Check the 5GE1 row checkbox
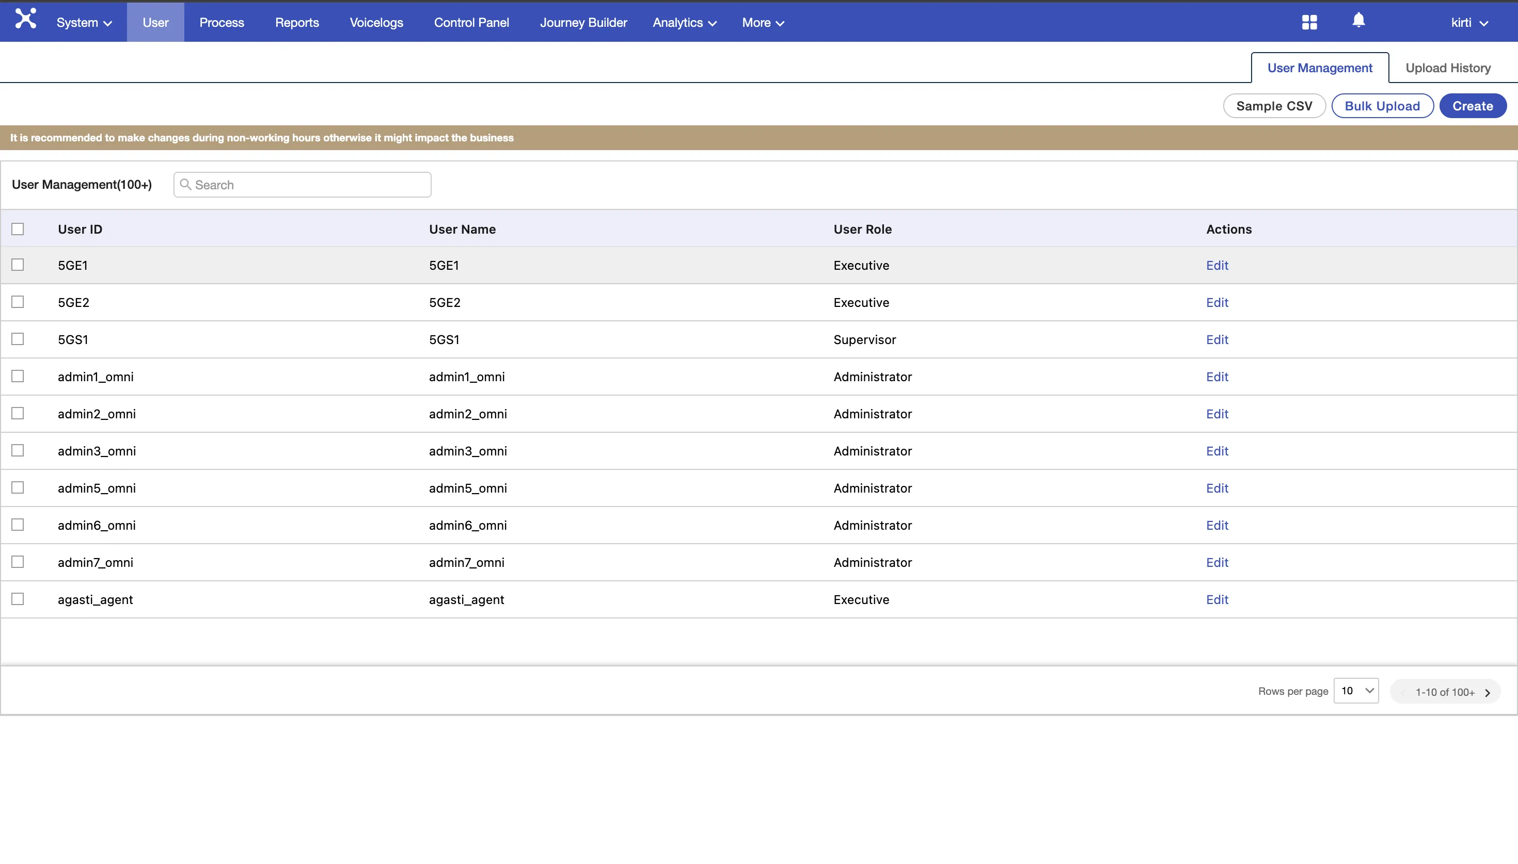 pos(18,265)
